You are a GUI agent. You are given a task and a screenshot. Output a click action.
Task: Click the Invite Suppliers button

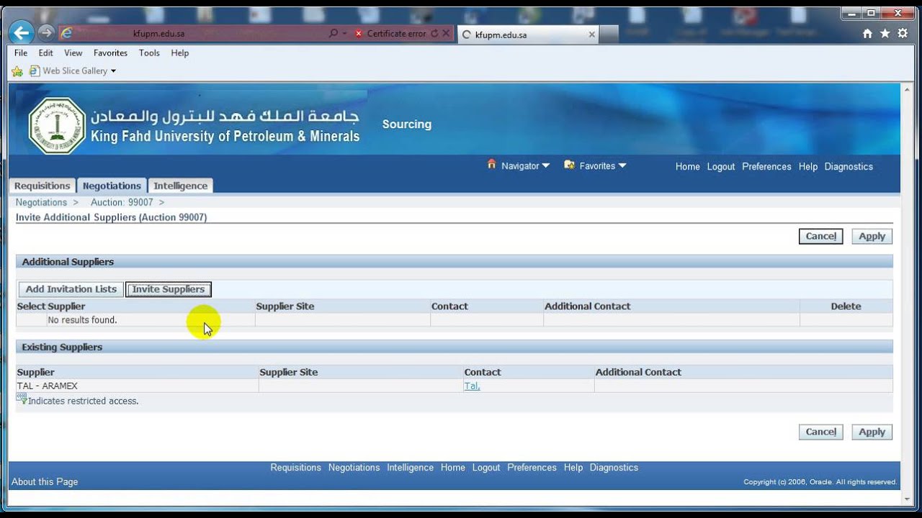click(x=169, y=289)
